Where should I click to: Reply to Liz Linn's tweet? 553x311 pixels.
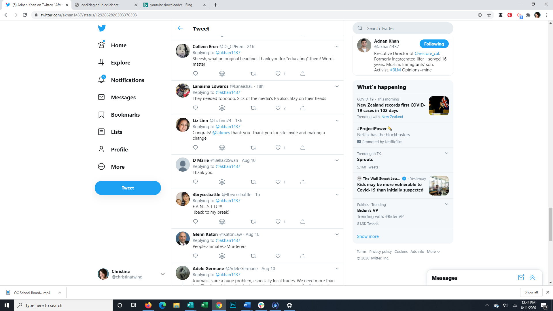pyautogui.click(x=195, y=148)
